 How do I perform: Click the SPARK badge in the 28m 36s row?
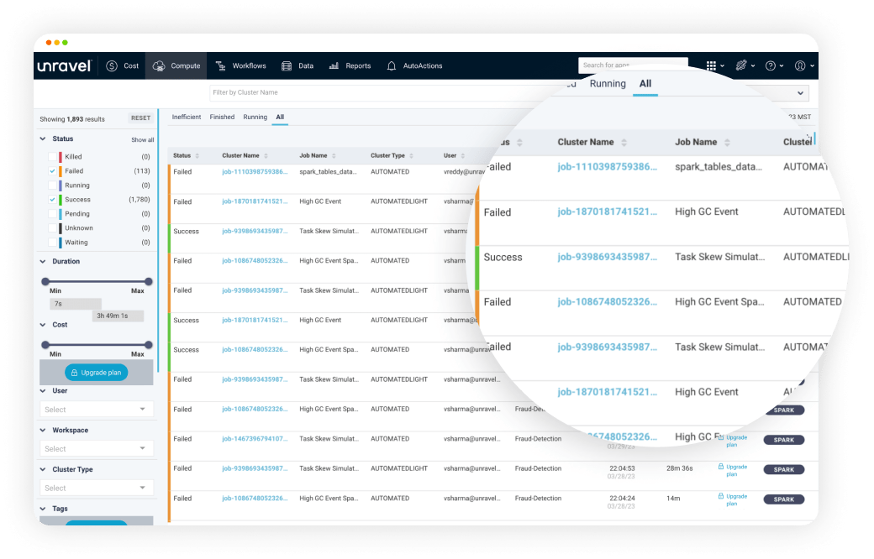click(x=784, y=469)
